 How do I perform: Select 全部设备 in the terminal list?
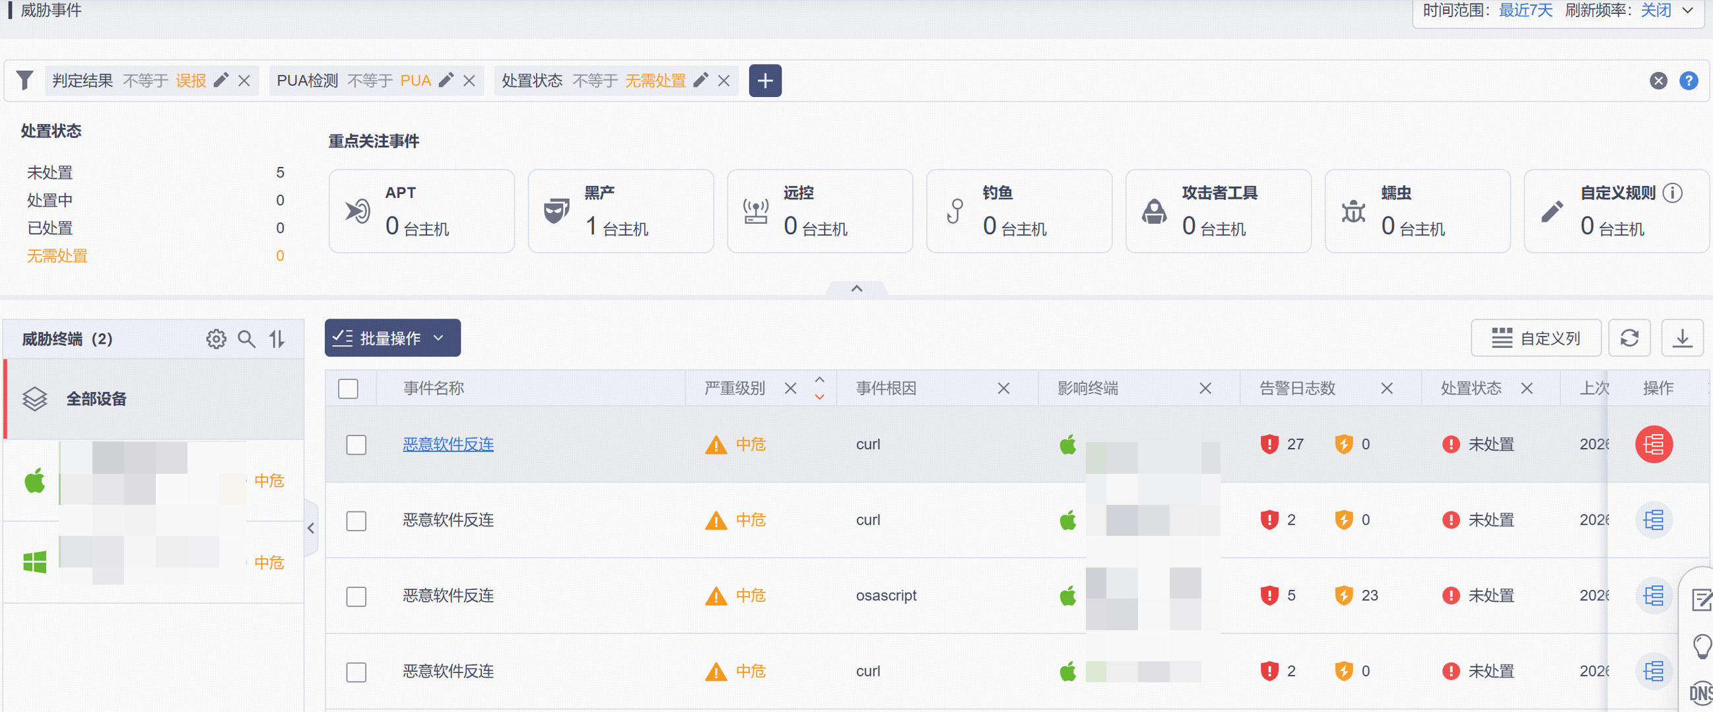pos(96,399)
